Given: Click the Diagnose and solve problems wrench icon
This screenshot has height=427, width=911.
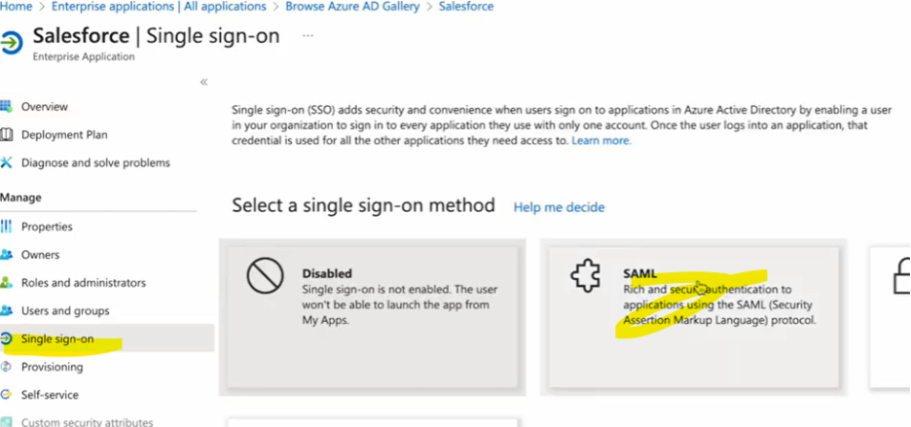Looking at the screenshot, I should tap(7, 162).
